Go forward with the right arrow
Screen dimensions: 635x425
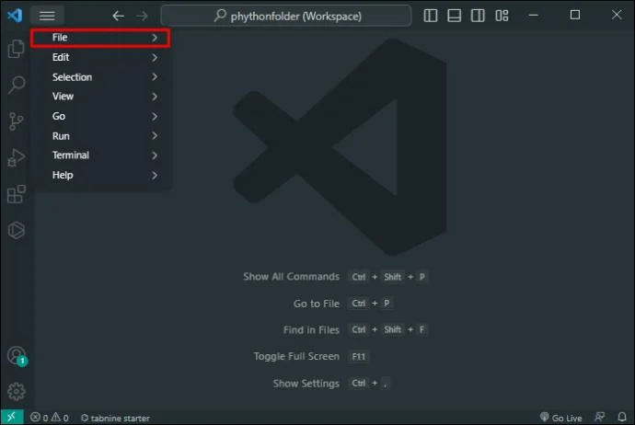pyautogui.click(x=142, y=16)
